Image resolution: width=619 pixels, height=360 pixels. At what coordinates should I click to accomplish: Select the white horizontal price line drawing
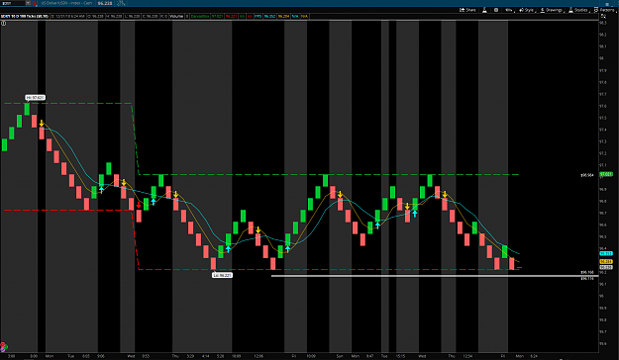(434, 276)
